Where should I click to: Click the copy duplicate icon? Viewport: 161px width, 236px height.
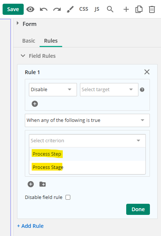click(139, 9)
